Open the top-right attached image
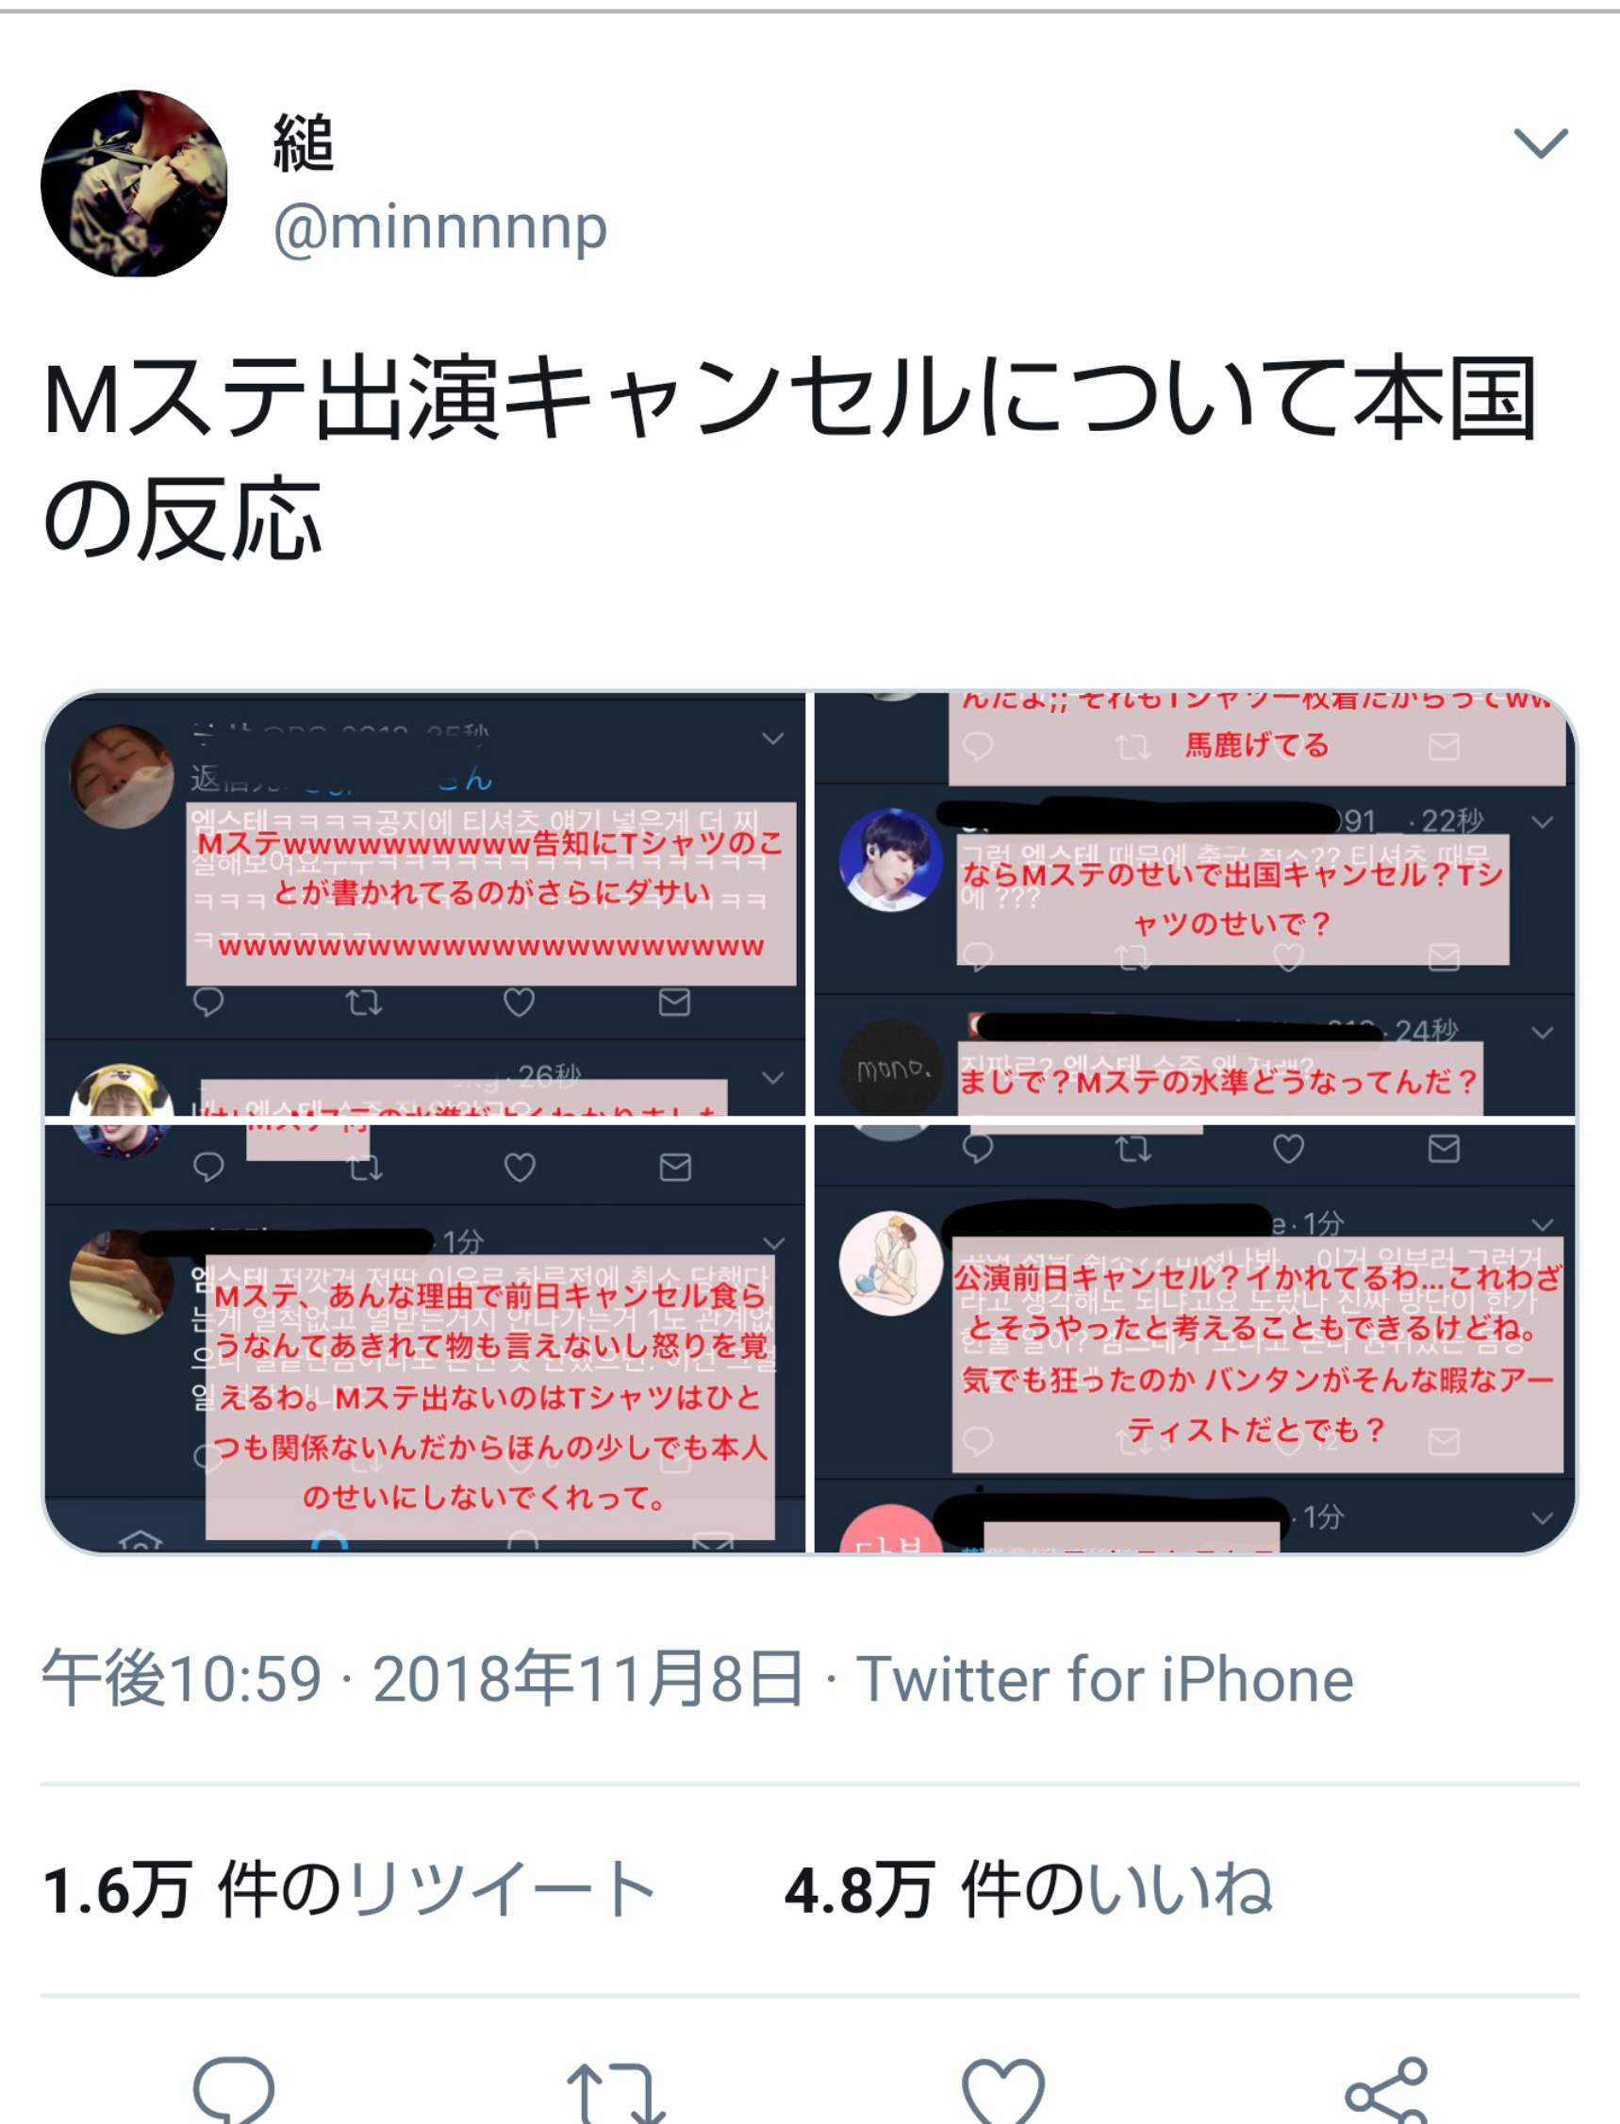 (1196, 904)
